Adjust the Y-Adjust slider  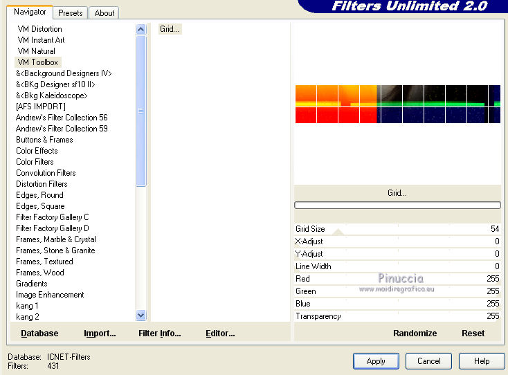coord(397,253)
